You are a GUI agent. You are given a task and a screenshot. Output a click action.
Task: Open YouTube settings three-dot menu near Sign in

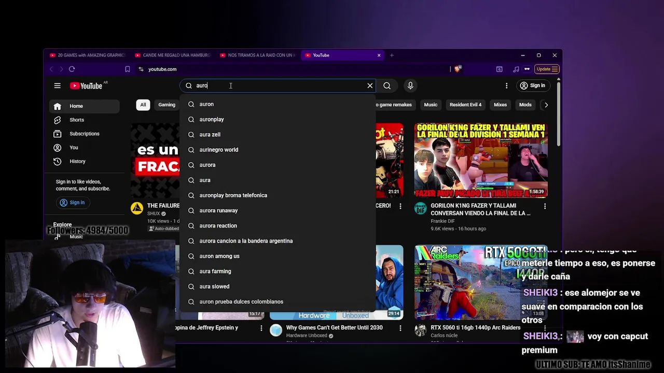tap(506, 85)
